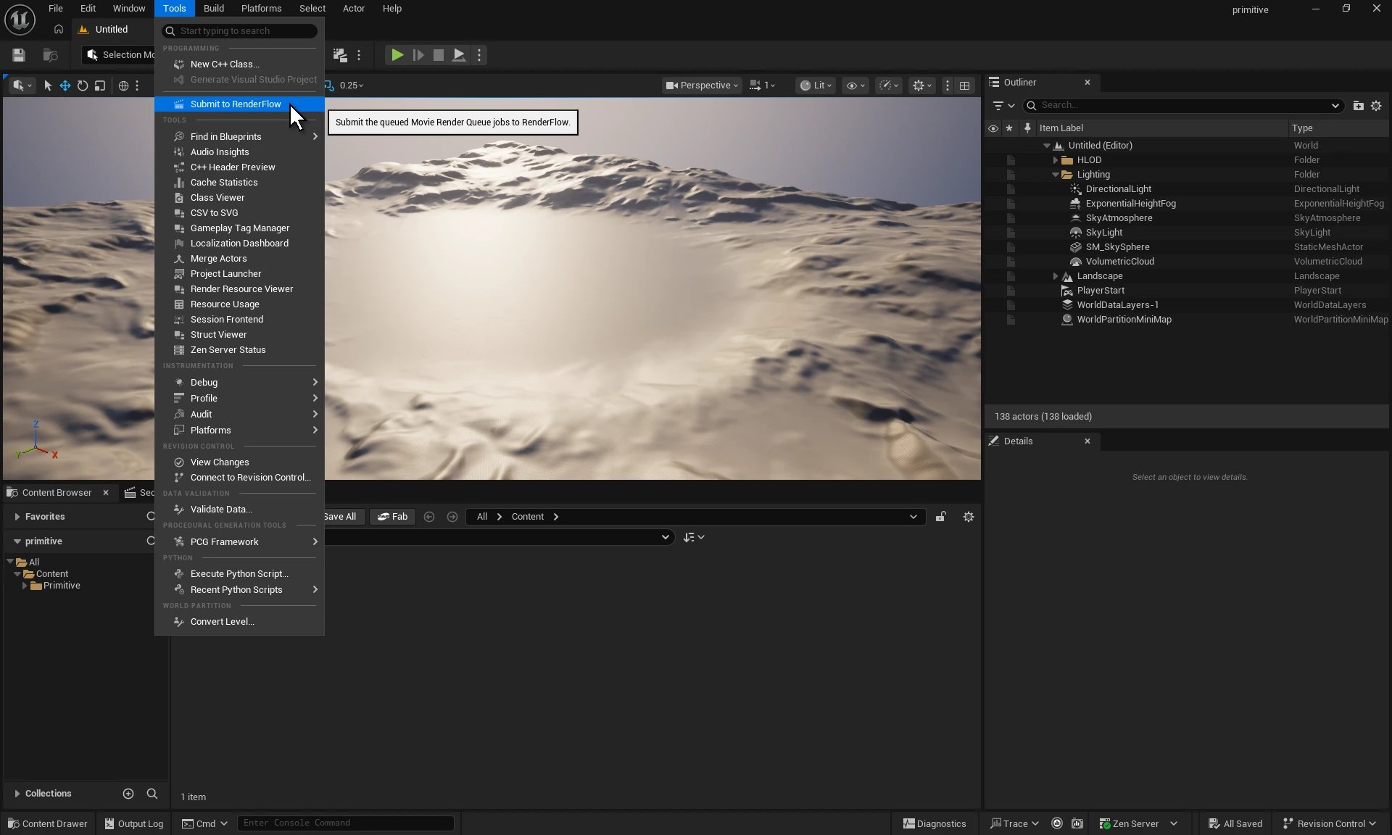Screen dimensions: 1392x835
Task: Click the Diagnostics button in status bar
Action: (x=935, y=824)
